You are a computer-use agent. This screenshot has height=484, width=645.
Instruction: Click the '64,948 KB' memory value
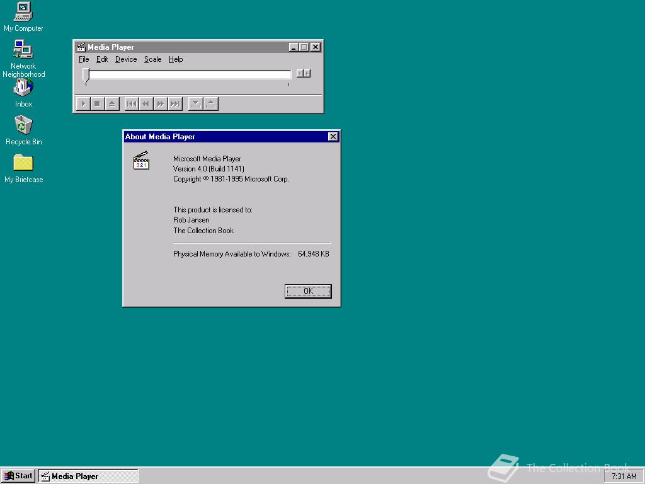click(314, 254)
